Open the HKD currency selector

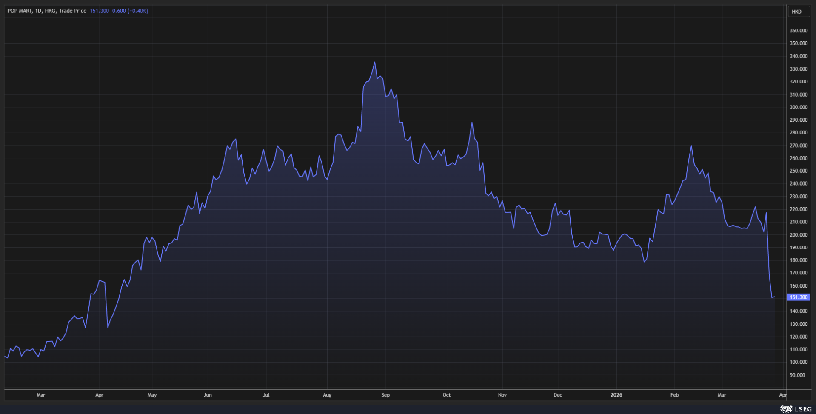click(798, 11)
